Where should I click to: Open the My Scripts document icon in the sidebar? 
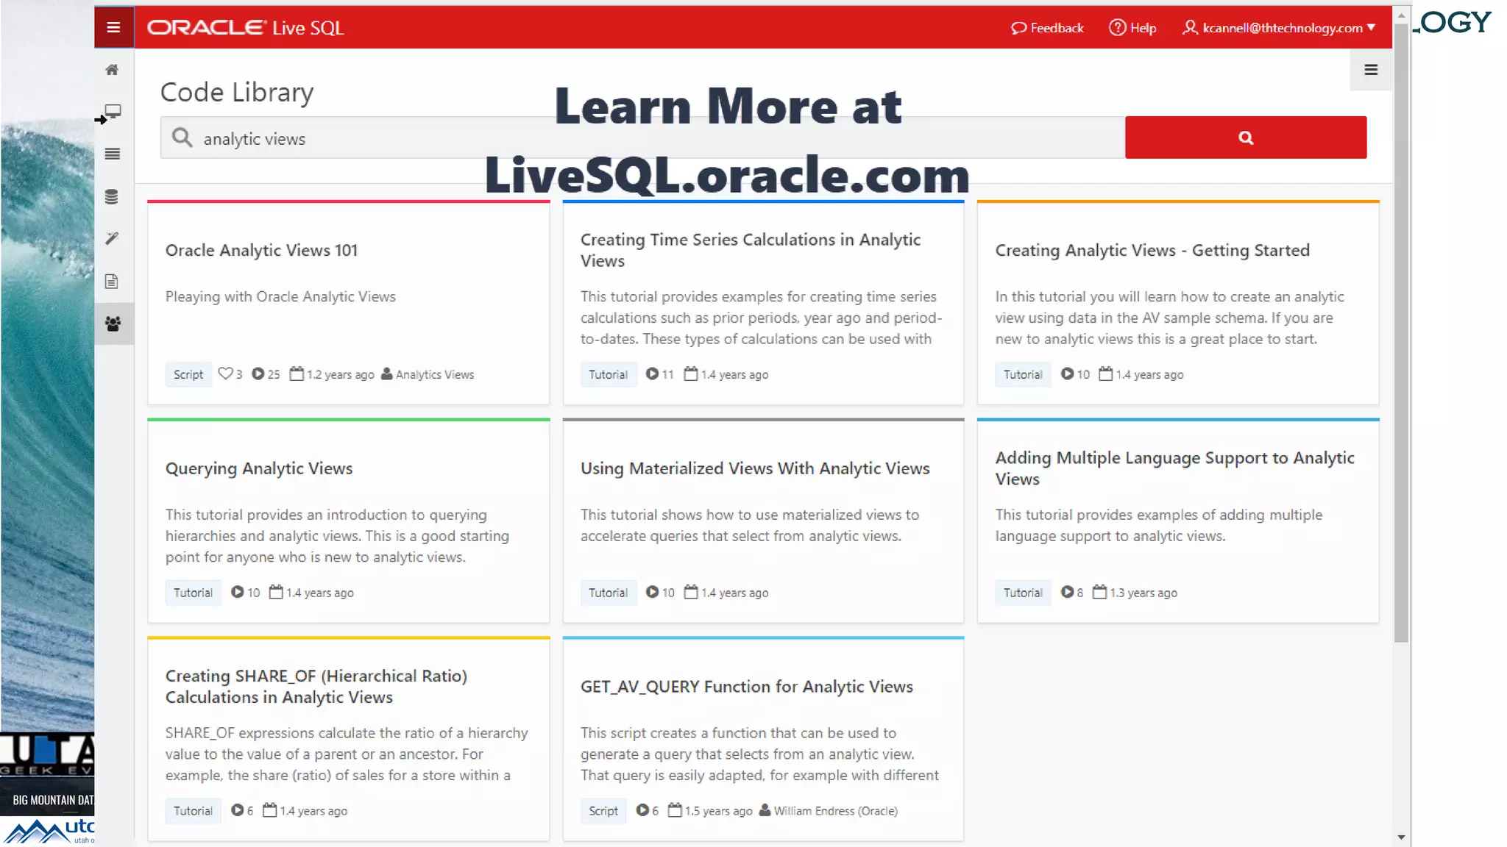[112, 282]
